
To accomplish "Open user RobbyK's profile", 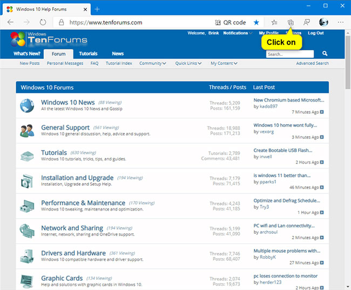I will pyautogui.click(x=268, y=257).
